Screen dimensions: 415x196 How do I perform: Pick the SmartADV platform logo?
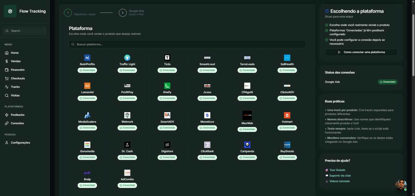pyautogui.click(x=167, y=115)
